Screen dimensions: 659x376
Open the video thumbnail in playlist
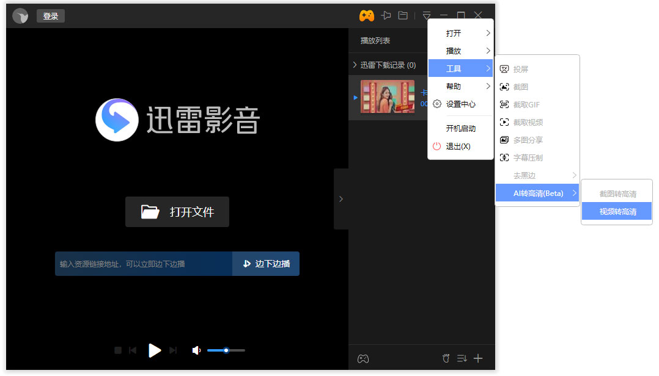[x=388, y=97]
